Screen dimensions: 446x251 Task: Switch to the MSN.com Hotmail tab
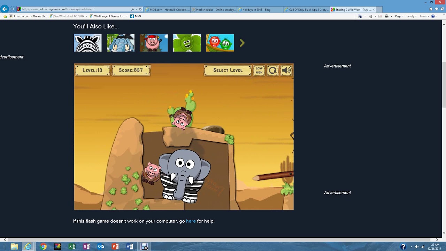tap(167, 10)
